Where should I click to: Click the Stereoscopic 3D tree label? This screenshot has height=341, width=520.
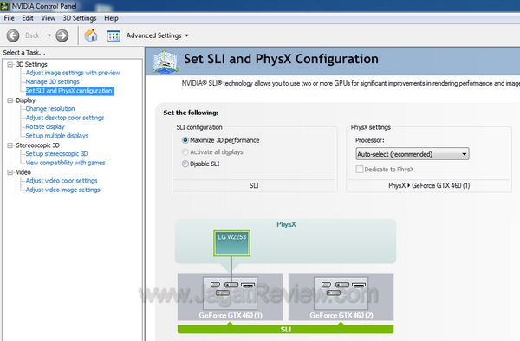[38, 145]
